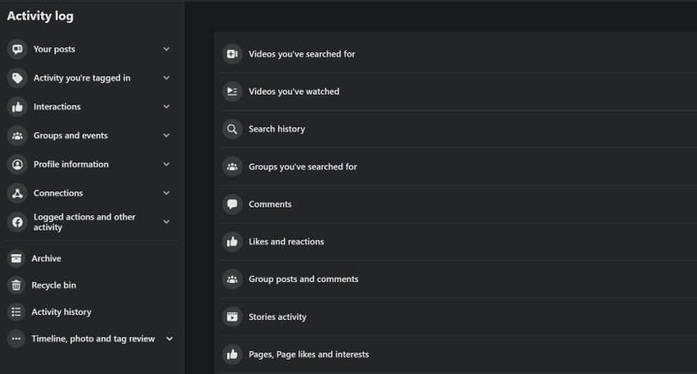697x374 pixels.
Task: Click the Connections network icon
Action: click(x=18, y=193)
